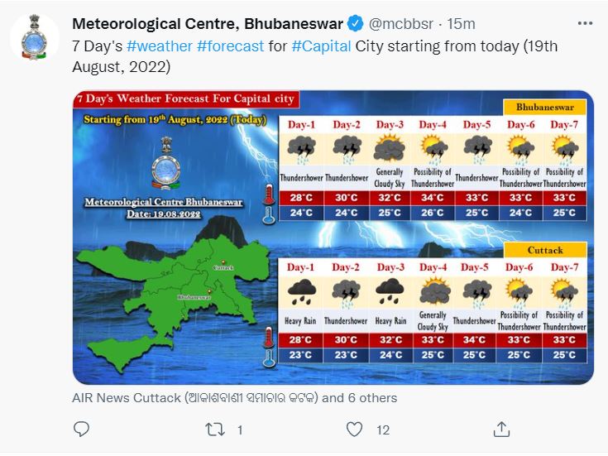Click the like count number 12

383,430
